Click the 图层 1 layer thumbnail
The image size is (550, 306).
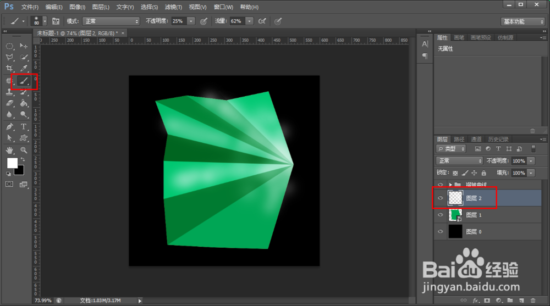[455, 215]
